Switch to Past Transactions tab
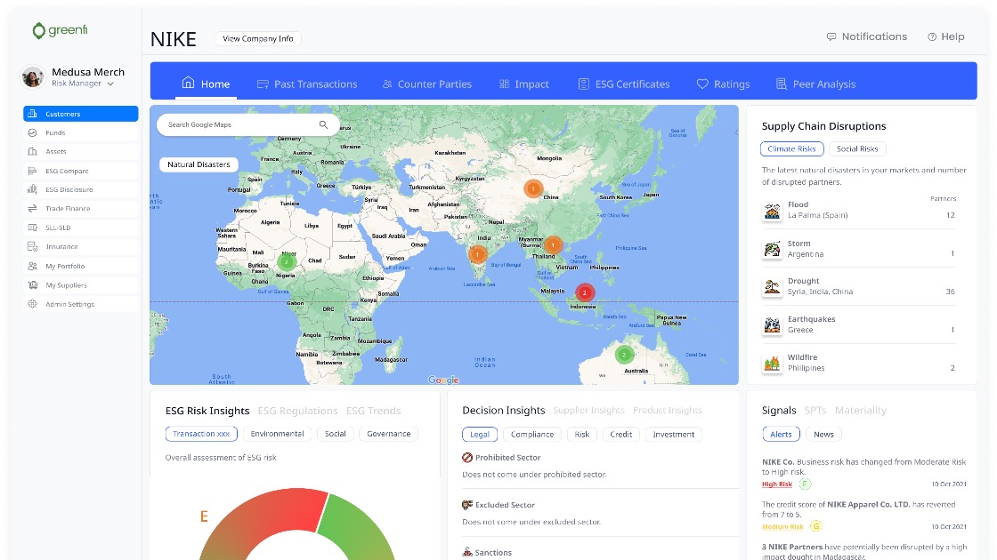 coord(307,84)
